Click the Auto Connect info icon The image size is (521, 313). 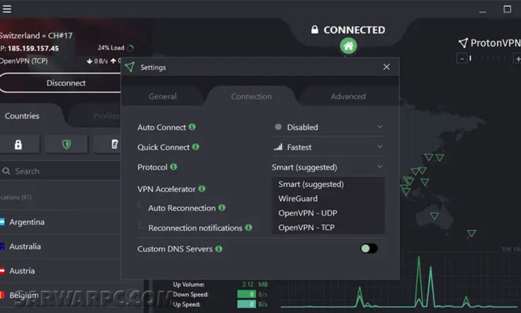[192, 127]
